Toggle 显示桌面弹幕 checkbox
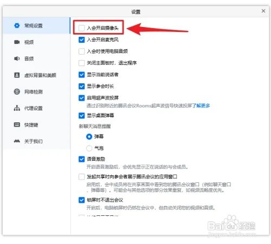 point(81,115)
